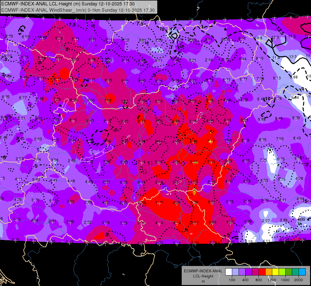Image resolution: width=311 pixels, height=286 pixels.
Task: Click the wind shear value 1.77
Action: click(159, 203)
